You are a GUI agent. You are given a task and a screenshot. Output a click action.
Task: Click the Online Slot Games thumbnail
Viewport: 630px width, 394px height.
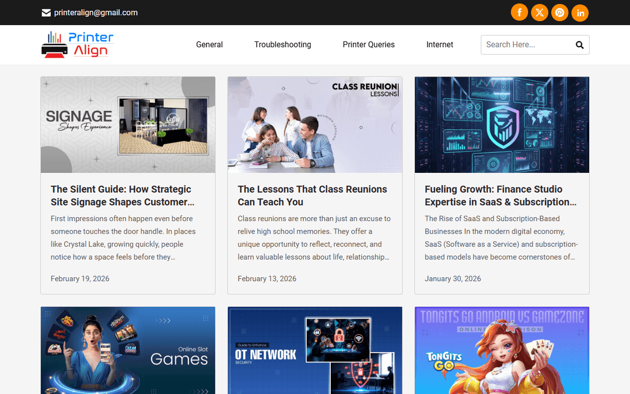pyautogui.click(x=128, y=350)
